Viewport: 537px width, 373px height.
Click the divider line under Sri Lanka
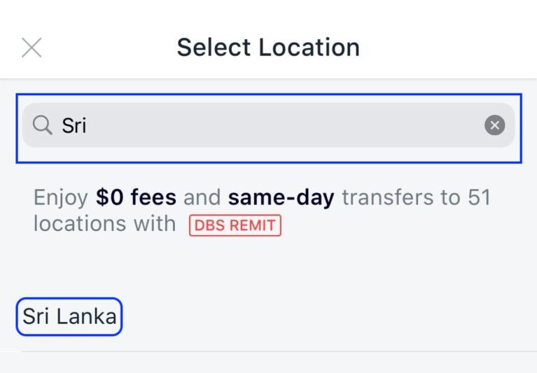tap(279, 351)
